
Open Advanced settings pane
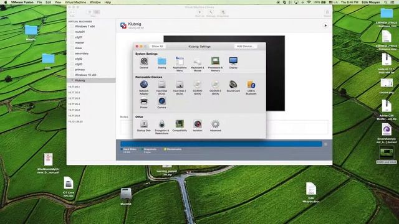(x=215, y=126)
